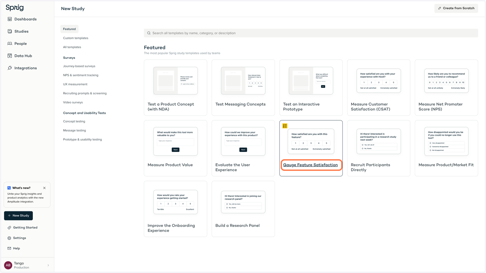Click the Settings gear icon
486x273 pixels.
coord(9,238)
